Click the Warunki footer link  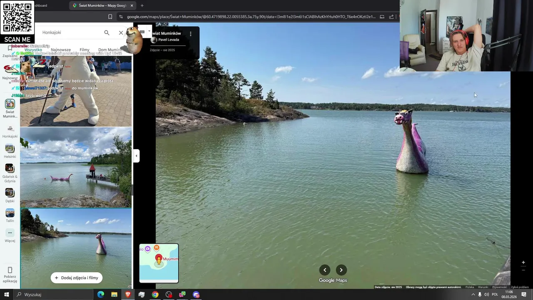(483, 287)
